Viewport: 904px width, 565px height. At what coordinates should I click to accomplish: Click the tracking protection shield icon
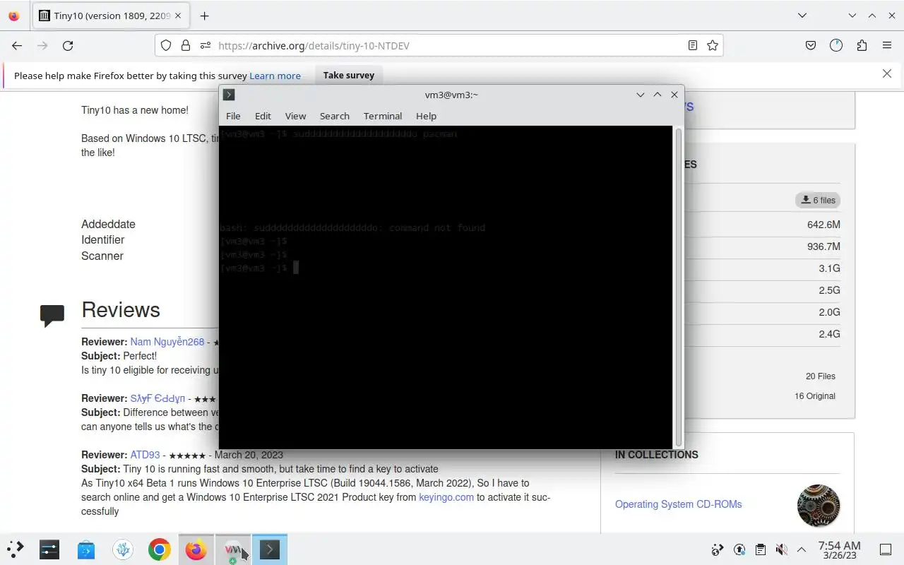click(166, 45)
